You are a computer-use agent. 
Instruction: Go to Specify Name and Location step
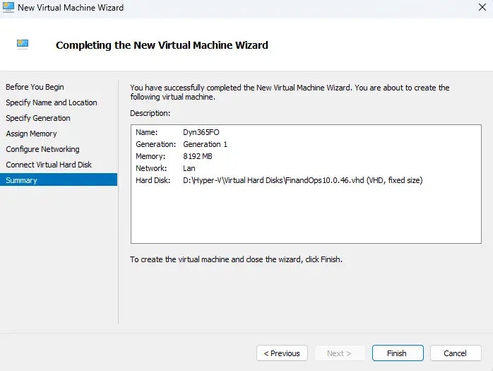[52, 102]
